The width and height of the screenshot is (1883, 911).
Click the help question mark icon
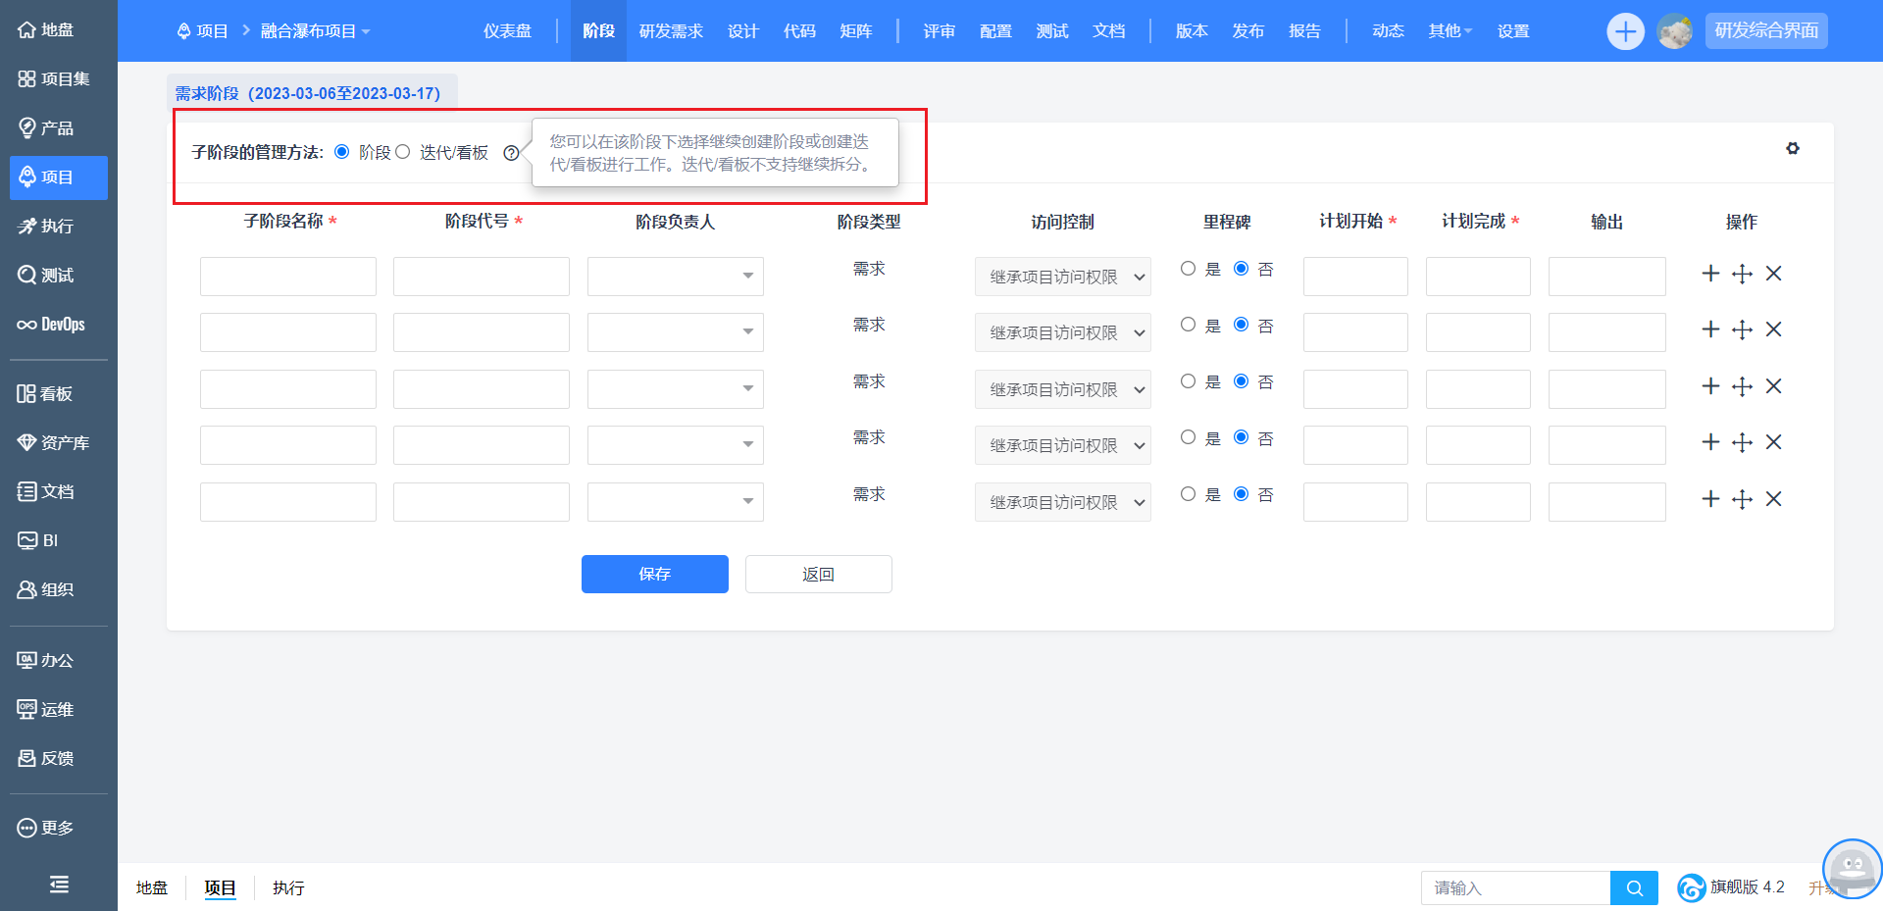click(511, 153)
